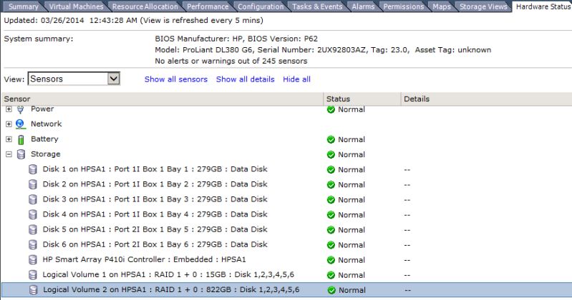Click green status check for P410i Controller
This screenshot has height=300, width=572.
pos(331,260)
